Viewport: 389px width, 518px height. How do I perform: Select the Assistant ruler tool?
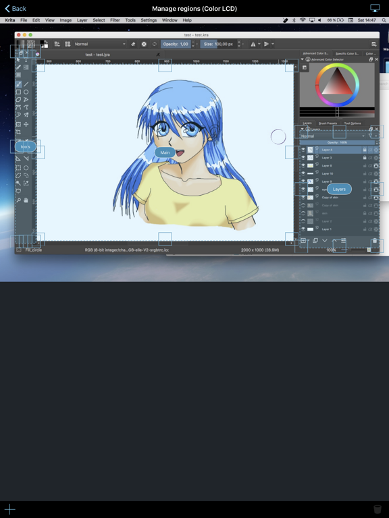click(x=18, y=159)
